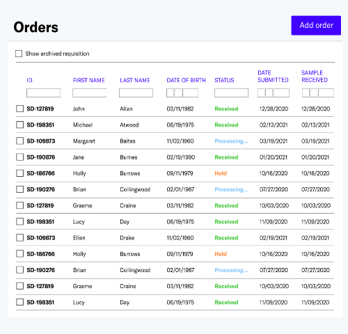348x334 pixels.
Task: Select the Ellen Drake order checkbox
Action: [x=19, y=237]
